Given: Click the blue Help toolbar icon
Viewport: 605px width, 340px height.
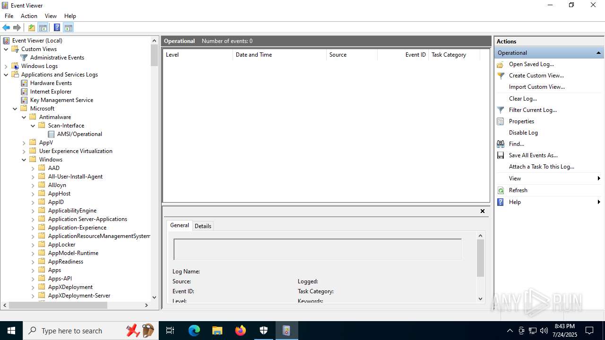Looking at the screenshot, I should (x=57, y=27).
